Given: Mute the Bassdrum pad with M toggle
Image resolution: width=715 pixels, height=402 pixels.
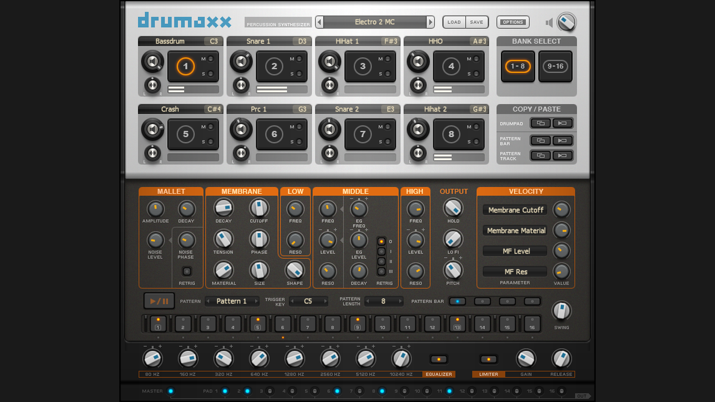Looking at the screenshot, I should click(x=210, y=59).
